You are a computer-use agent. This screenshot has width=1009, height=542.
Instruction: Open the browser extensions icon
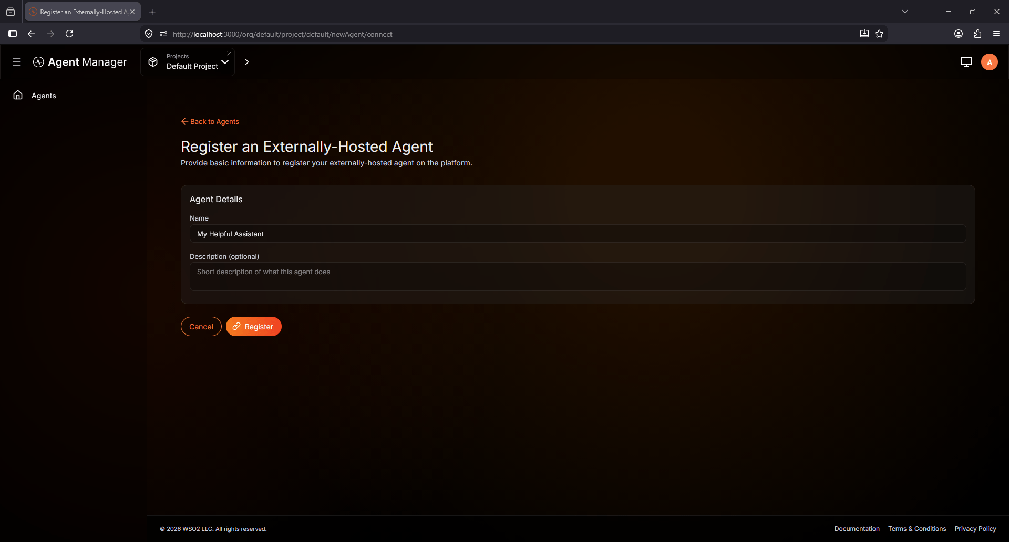coord(977,34)
